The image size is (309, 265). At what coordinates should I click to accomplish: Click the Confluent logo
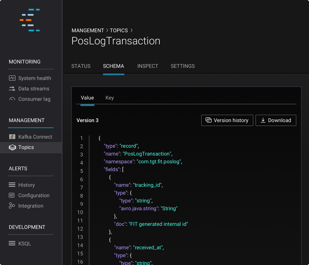[30, 20]
